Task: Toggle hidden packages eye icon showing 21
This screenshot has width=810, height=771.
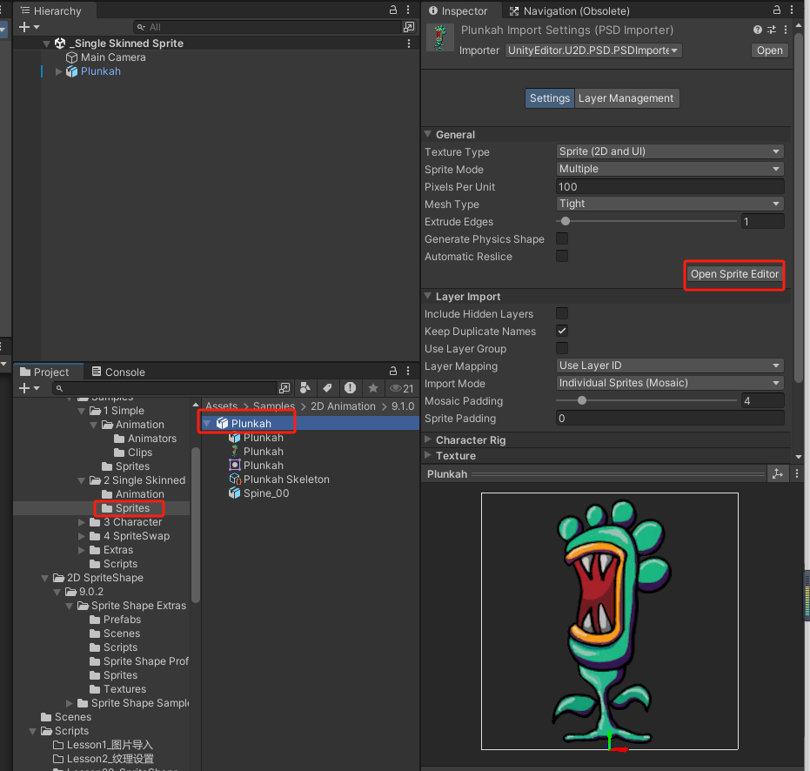Action: click(x=401, y=388)
